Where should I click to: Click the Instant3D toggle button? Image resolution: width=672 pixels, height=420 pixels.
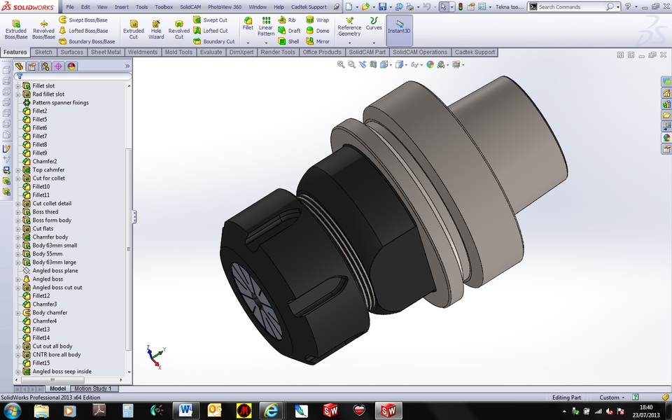click(x=399, y=29)
